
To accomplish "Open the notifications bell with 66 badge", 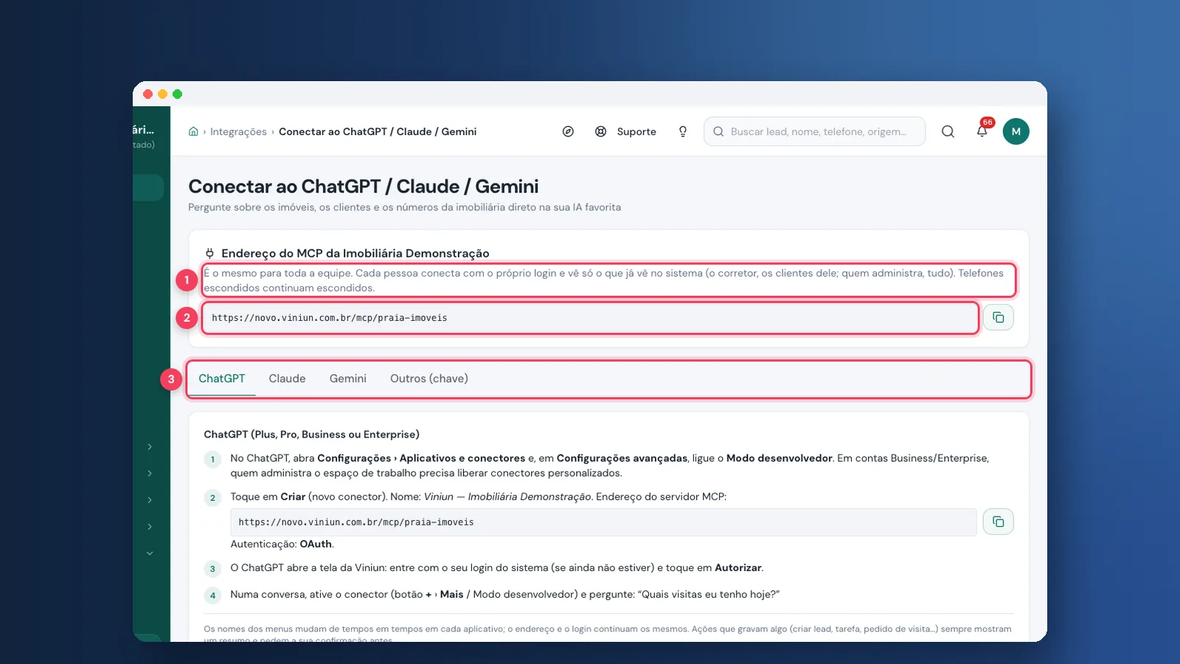I will pos(982,131).
